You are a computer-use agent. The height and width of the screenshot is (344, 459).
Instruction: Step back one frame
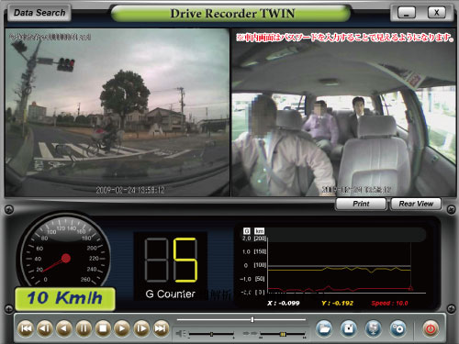(x=45, y=328)
